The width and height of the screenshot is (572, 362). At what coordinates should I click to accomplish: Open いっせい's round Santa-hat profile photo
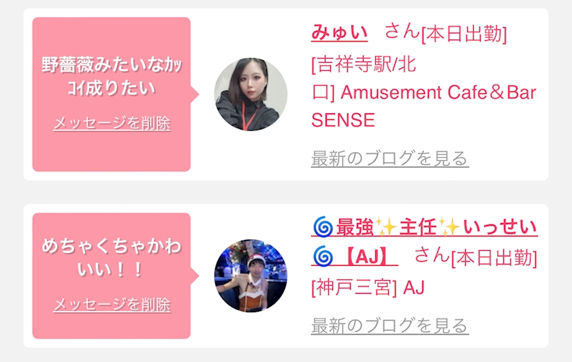tap(251, 276)
